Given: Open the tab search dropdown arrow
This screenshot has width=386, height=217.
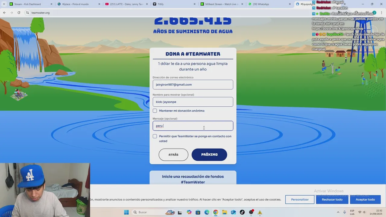Looking at the screenshot, I should pos(4,4).
